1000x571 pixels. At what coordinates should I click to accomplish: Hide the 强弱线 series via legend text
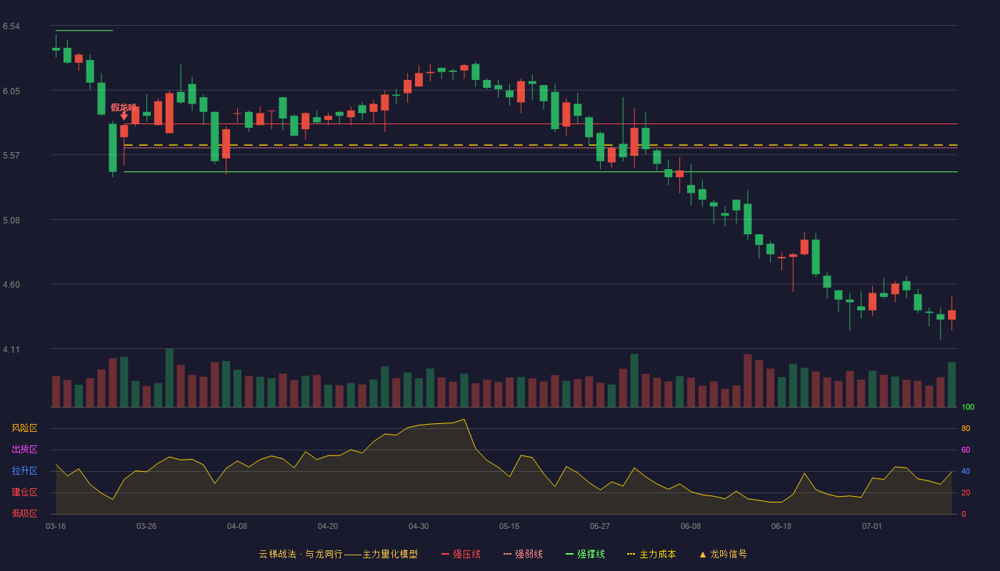[529, 554]
